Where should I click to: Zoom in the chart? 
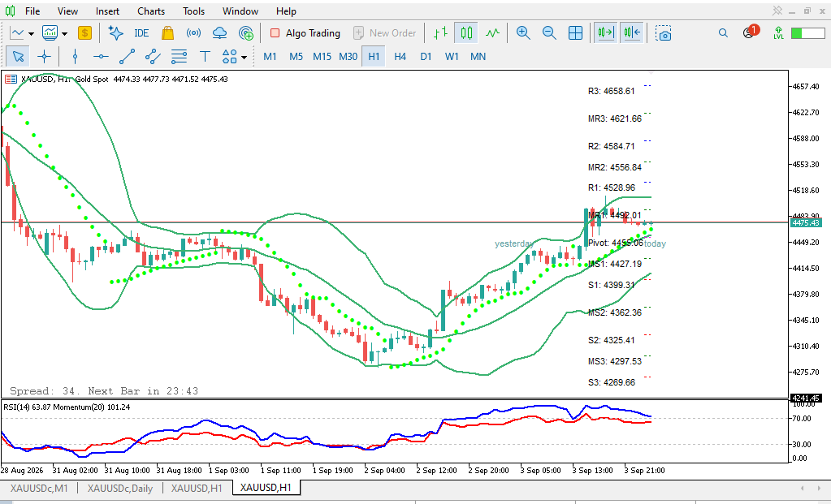tap(523, 32)
